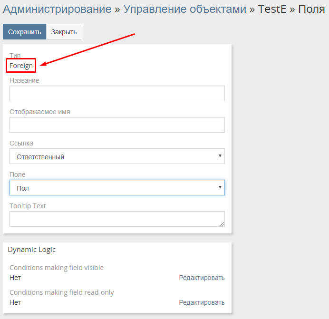Click the Тип field label
This screenshot has height=319, width=329.
15,56
